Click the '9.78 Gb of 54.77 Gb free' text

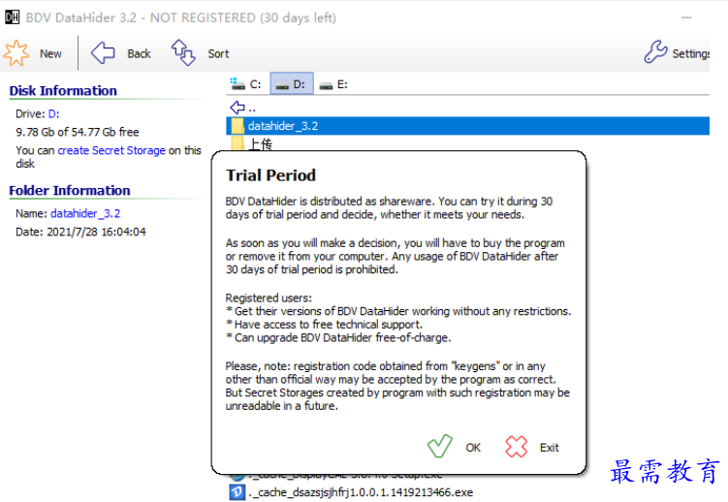pyautogui.click(x=78, y=132)
